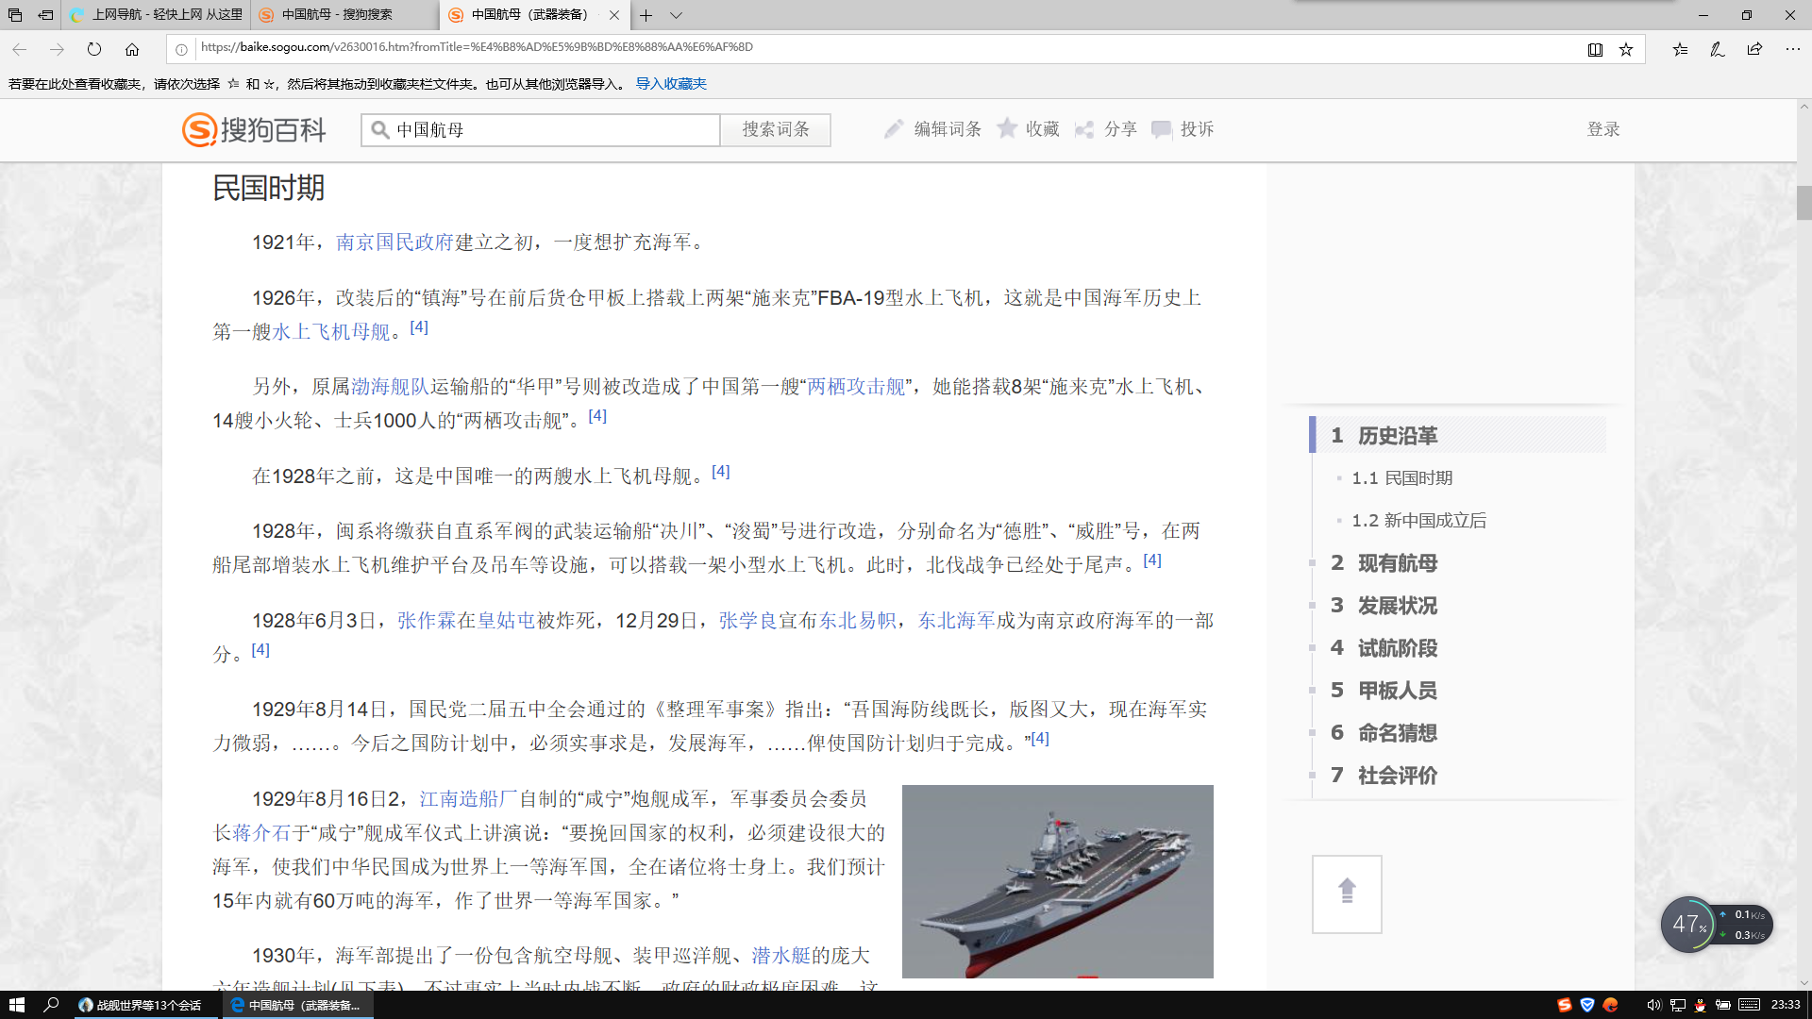This screenshot has height=1019, width=1812.
Task: Expand the tab list chevron
Action: tap(676, 15)
